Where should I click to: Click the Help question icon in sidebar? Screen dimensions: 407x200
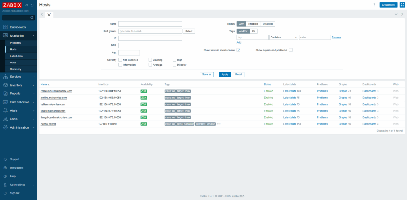[5, 176]
